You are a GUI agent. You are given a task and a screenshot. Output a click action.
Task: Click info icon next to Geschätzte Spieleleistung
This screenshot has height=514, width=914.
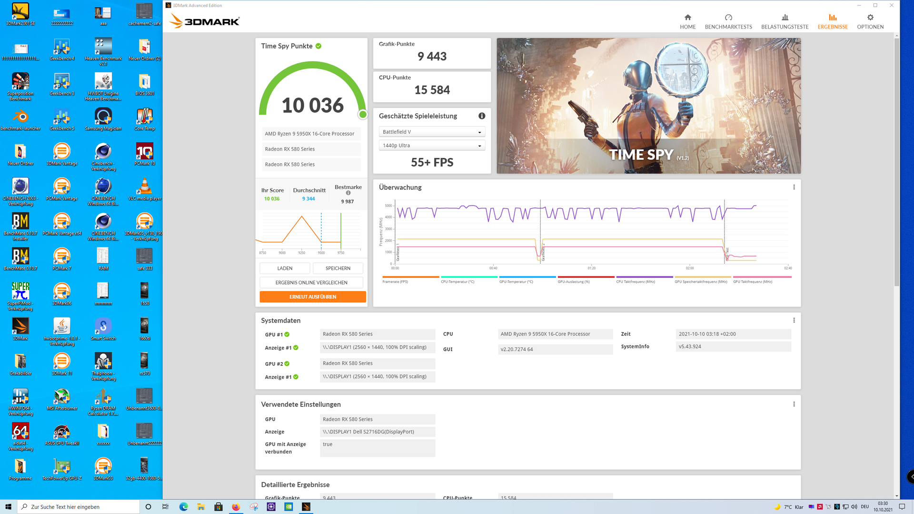(482, 116)
